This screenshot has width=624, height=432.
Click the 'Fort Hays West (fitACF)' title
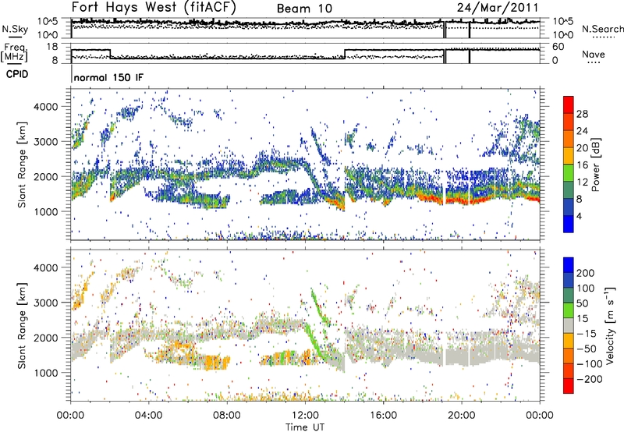(x=154, y=8)
